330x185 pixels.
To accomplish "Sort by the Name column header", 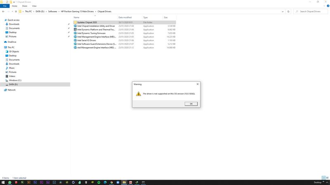I will 95,17.
